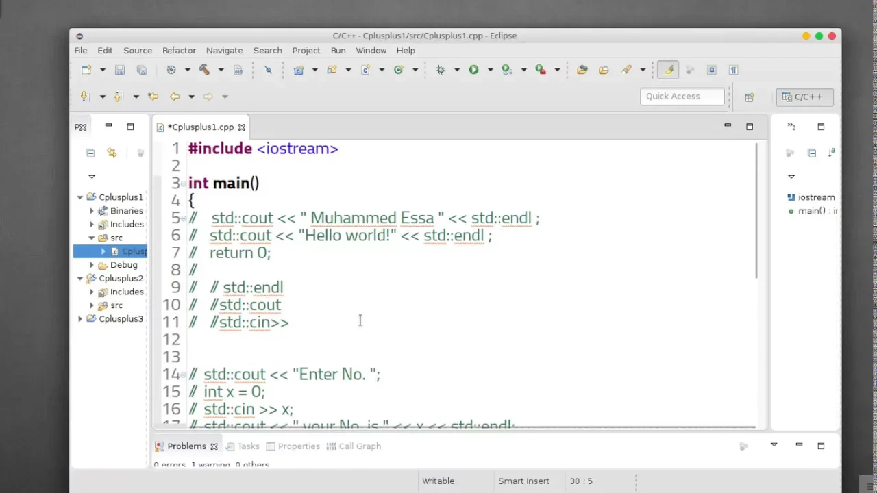Build all projects with the hammer icon

tap(203, 69)
